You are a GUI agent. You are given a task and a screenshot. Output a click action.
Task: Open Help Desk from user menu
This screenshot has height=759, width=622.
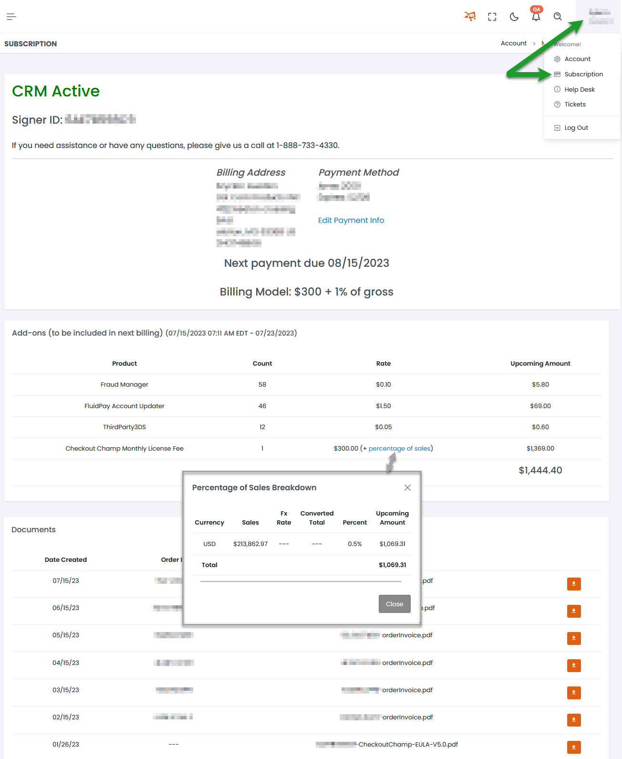(579, 90)
